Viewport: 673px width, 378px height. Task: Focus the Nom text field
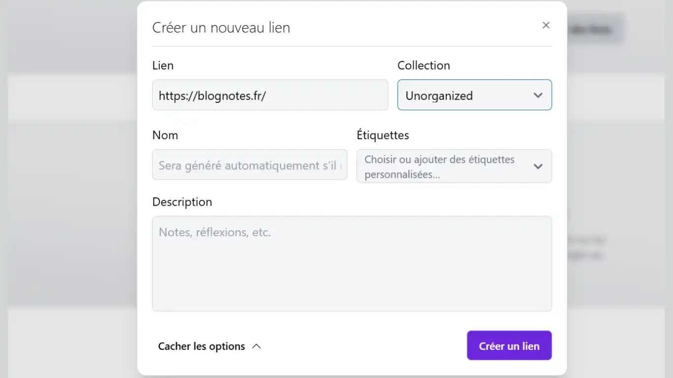pos(250,165)
